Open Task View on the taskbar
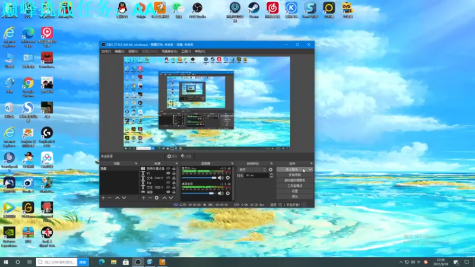 (x=29, y=262)
